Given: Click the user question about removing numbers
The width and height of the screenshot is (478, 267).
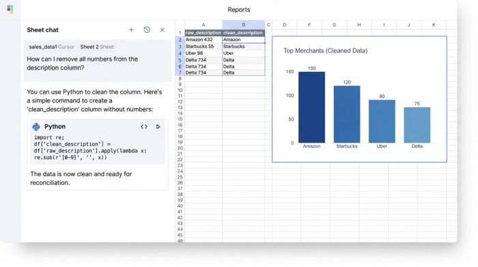Looking at the screenshot, I should (83, 64).
